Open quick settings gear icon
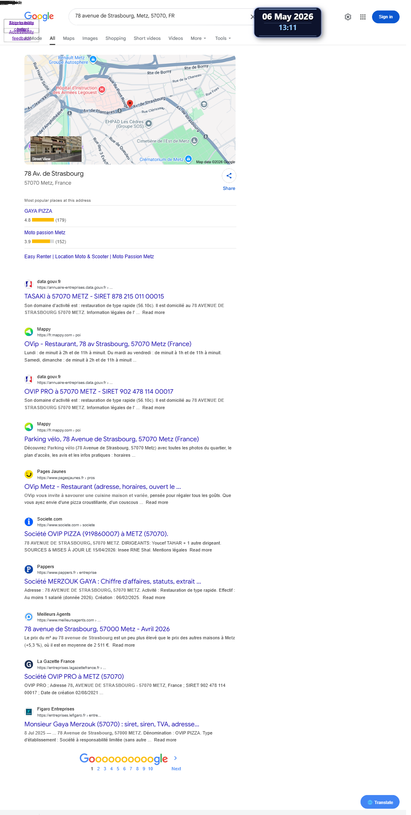The height and width of the screenshot is (815, 411). click(348, 17)
